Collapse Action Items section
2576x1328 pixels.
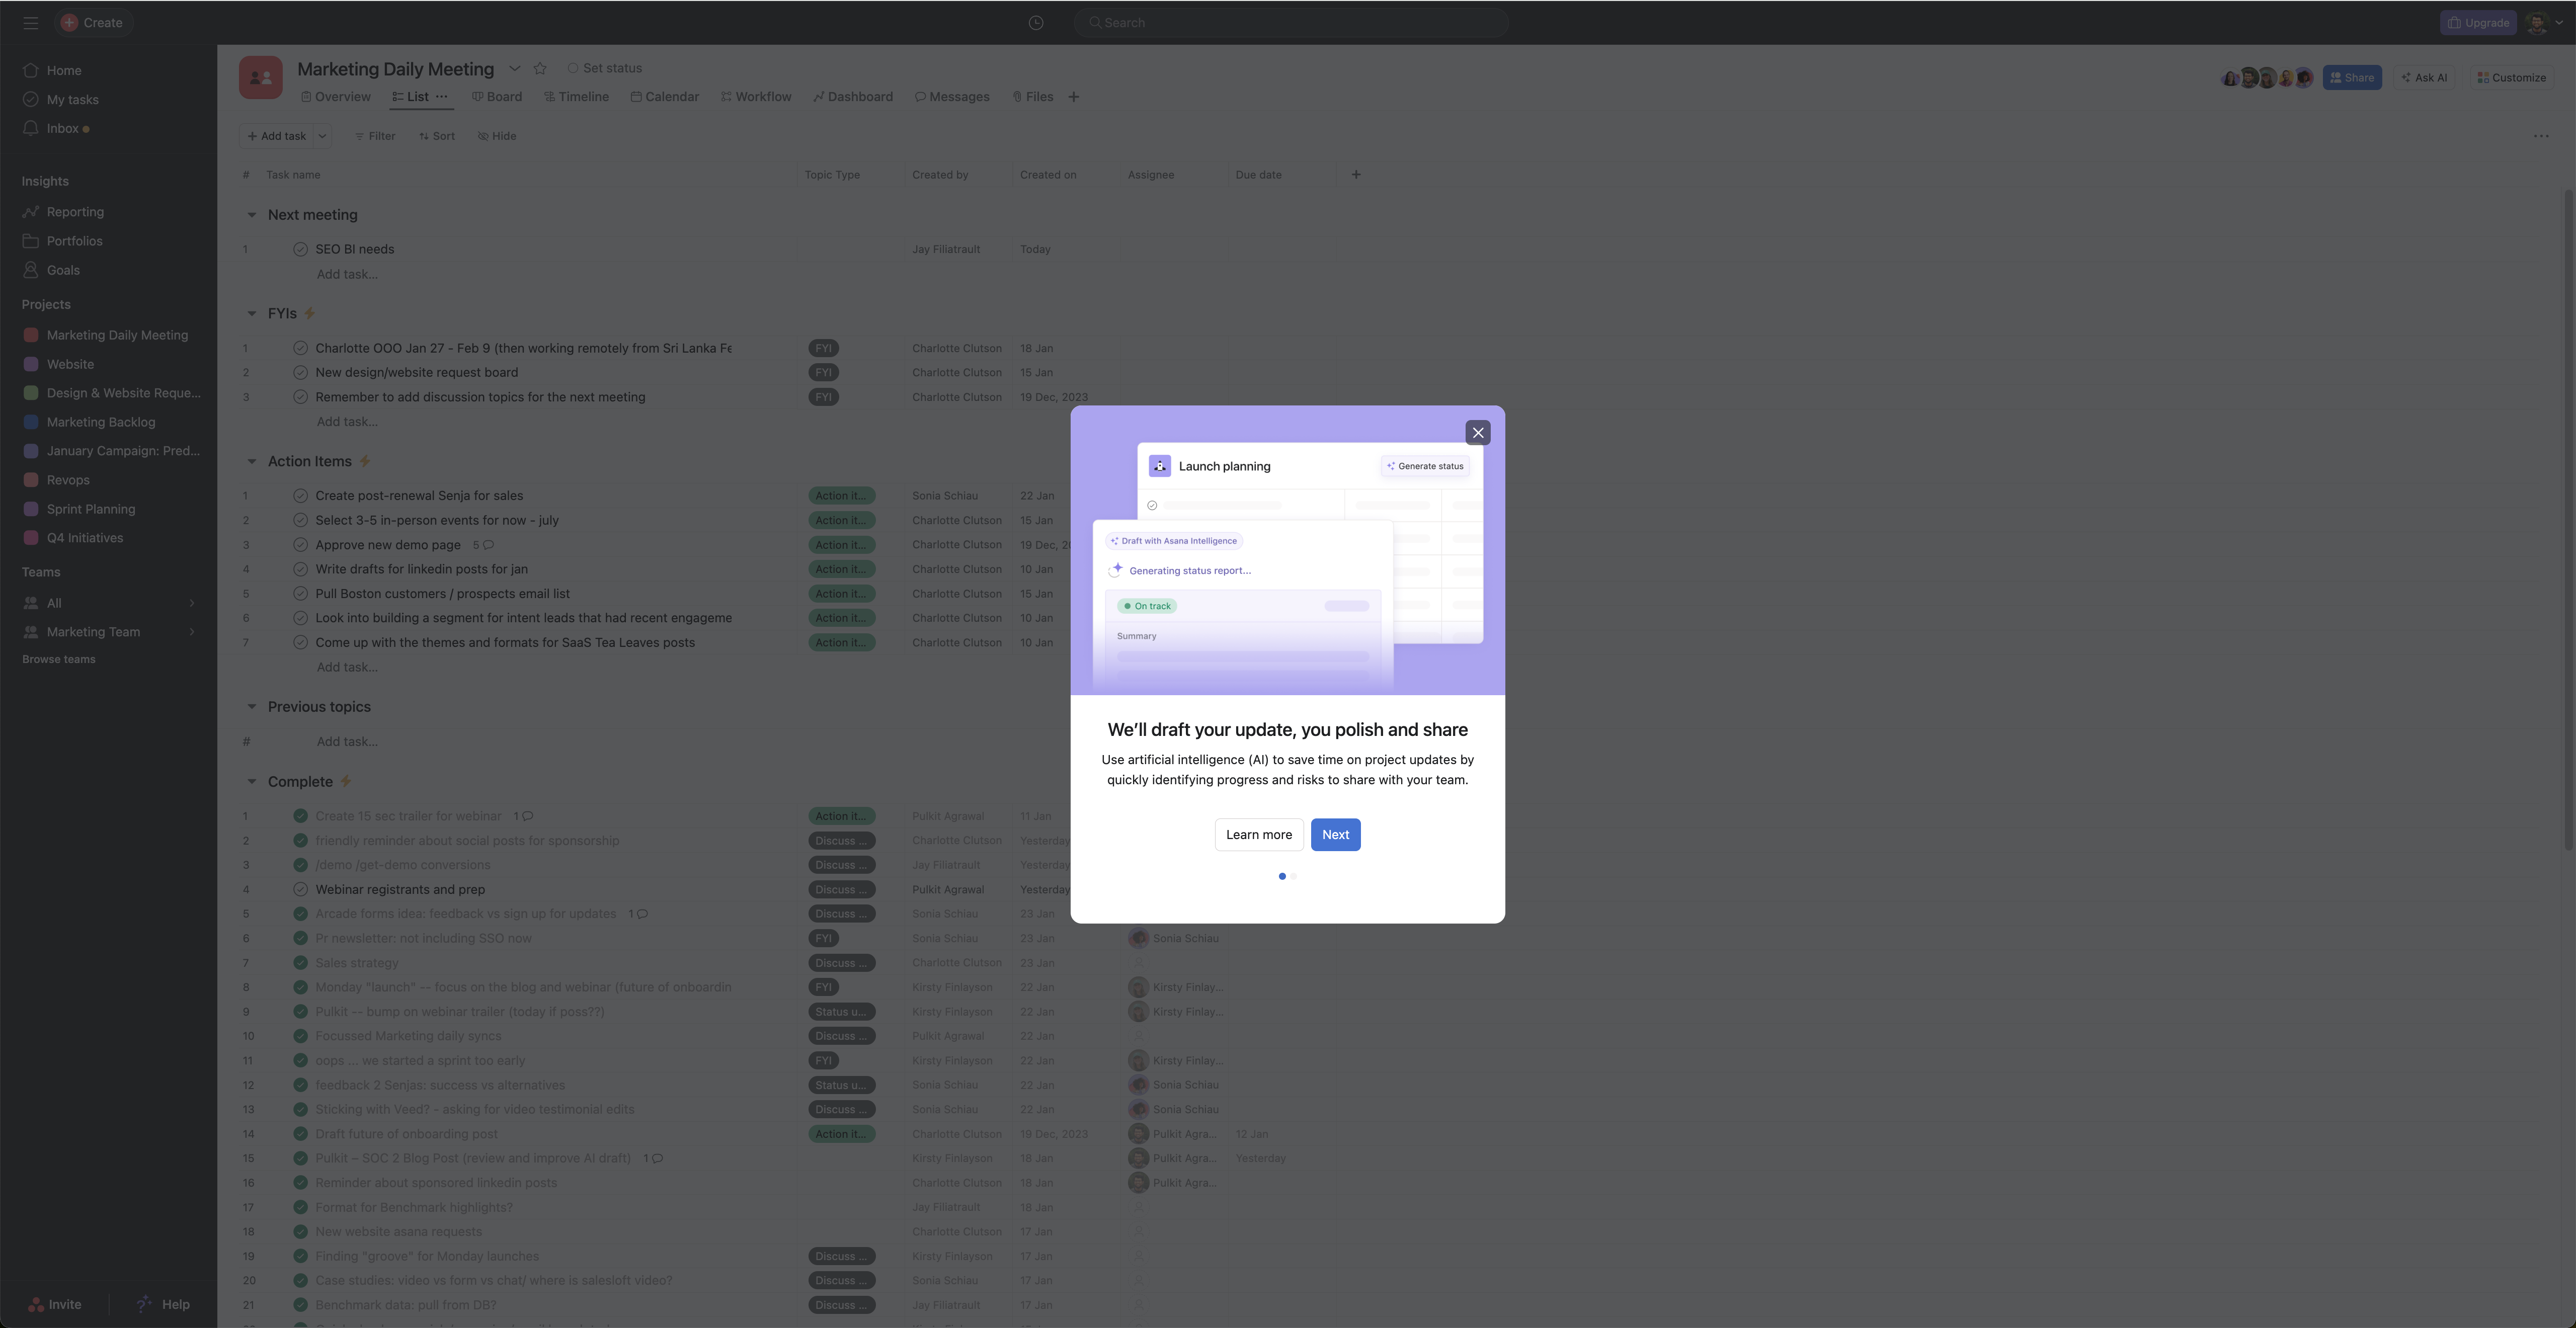(x=251, y=462)
